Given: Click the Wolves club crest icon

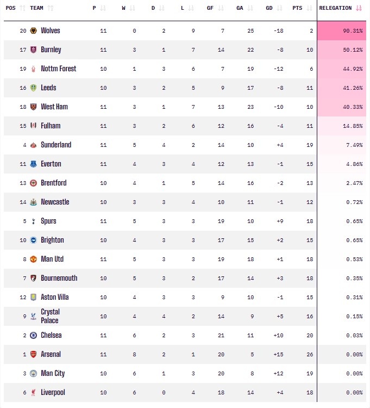Looking at the screenshot, I should (x=34, y=31).
